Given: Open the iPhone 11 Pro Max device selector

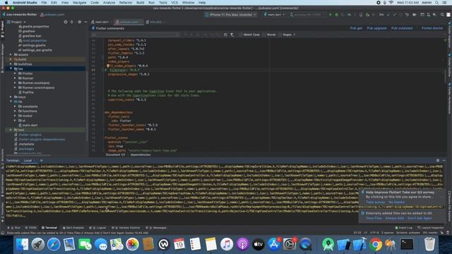Looking at the screenshot, I should point(231,14).
